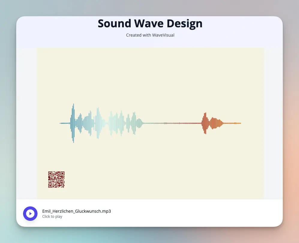Scan-click the QR code in the waveform artwork

click(x=56, y=179)
